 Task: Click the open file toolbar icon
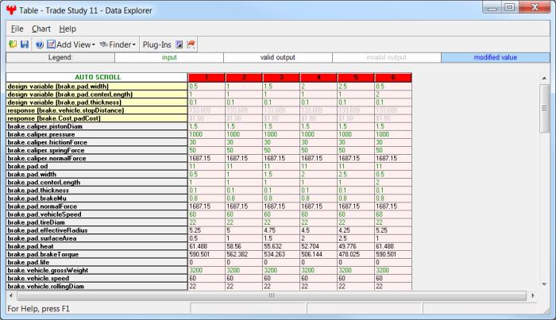pyautogui.click(x=13, y=44)
